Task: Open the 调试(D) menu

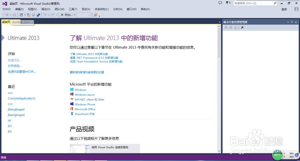Action: 46,9
